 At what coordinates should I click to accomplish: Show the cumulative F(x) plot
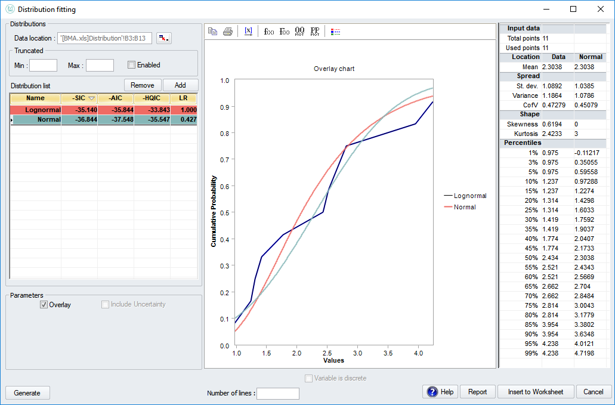pos(284,31)
